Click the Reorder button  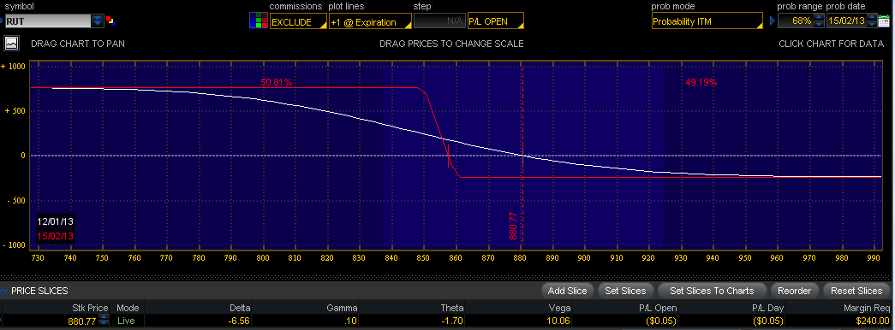click(x=794, y=291)
